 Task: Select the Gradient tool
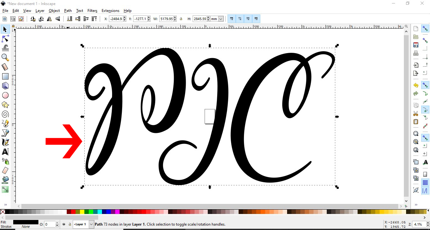pos(5,189)
